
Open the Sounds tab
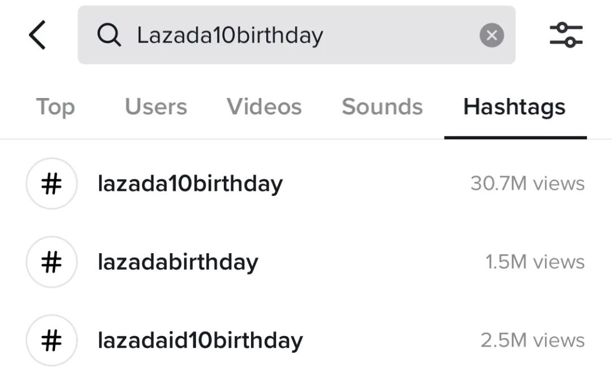(x=382, y=107)
